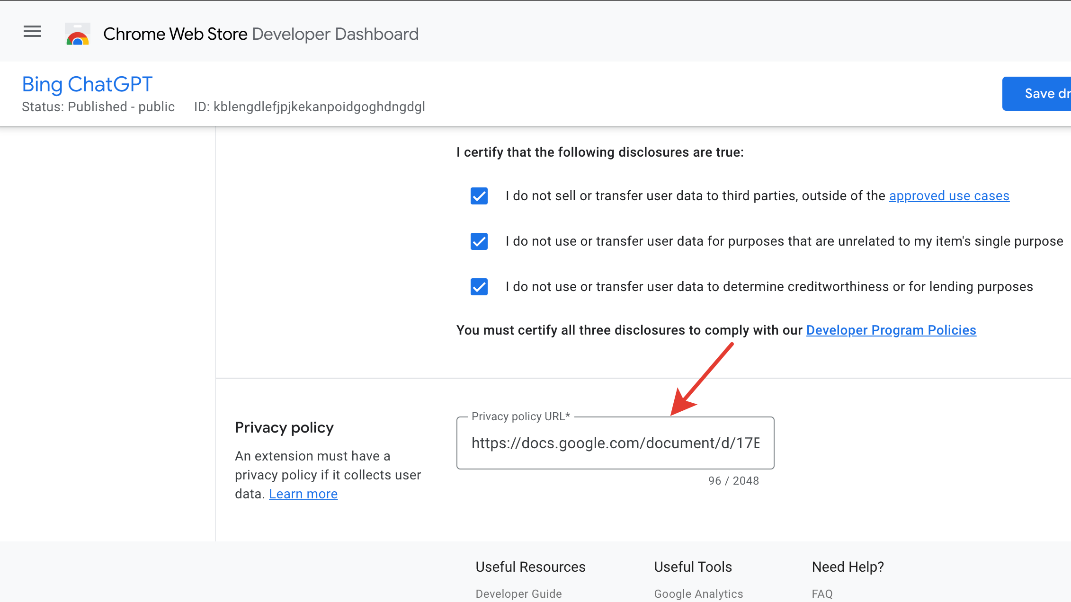The image size is (1071, 602).
Task: Open the Developer Guide footer link
Action: (x=518, y=593)
